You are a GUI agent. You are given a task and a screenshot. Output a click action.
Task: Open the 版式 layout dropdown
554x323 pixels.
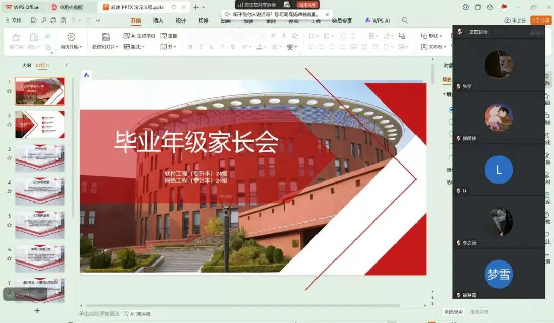137,47
